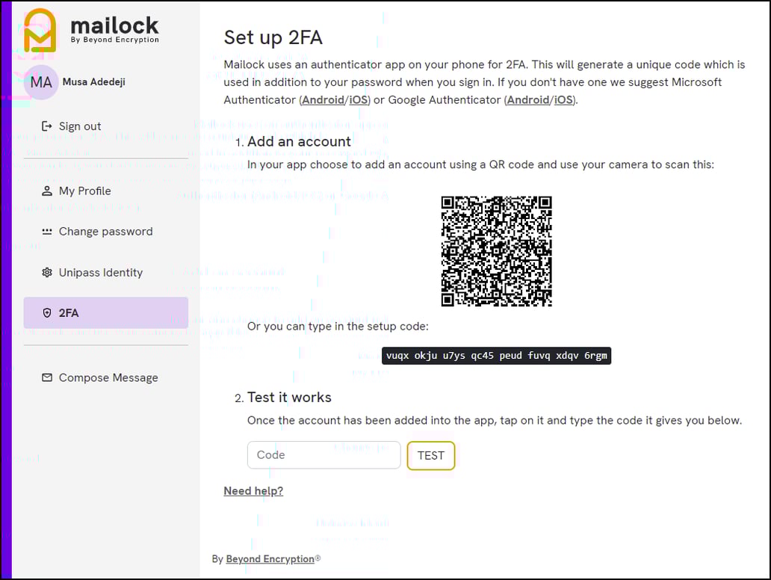Click the Sign out icon in the sidebar
The width and height of the screenshot is (771, 580).
click(x=46, y=126)
